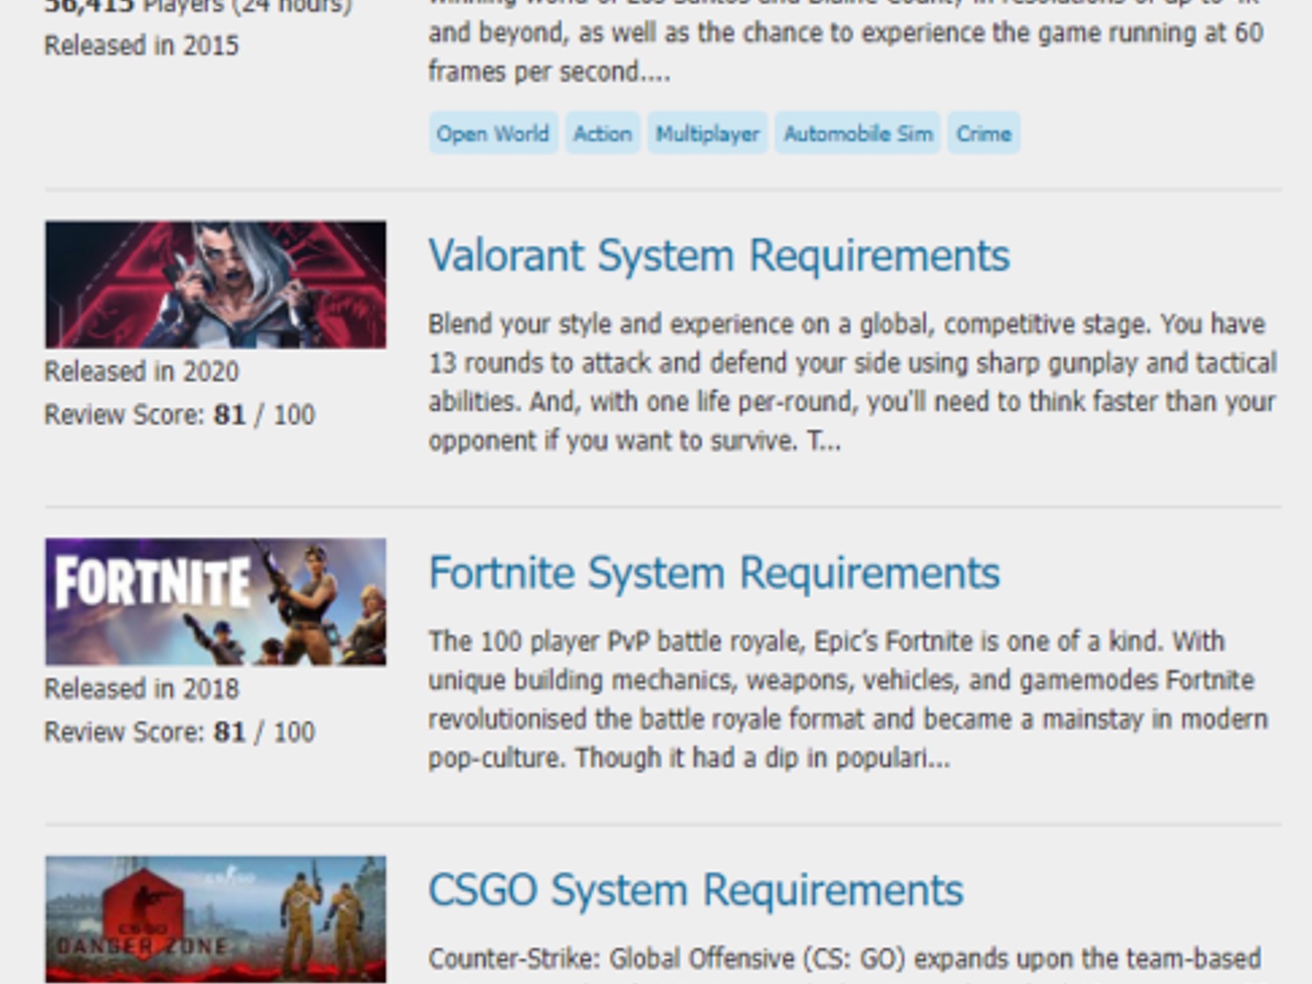Click the Released in 2018 label

point(142,689)
